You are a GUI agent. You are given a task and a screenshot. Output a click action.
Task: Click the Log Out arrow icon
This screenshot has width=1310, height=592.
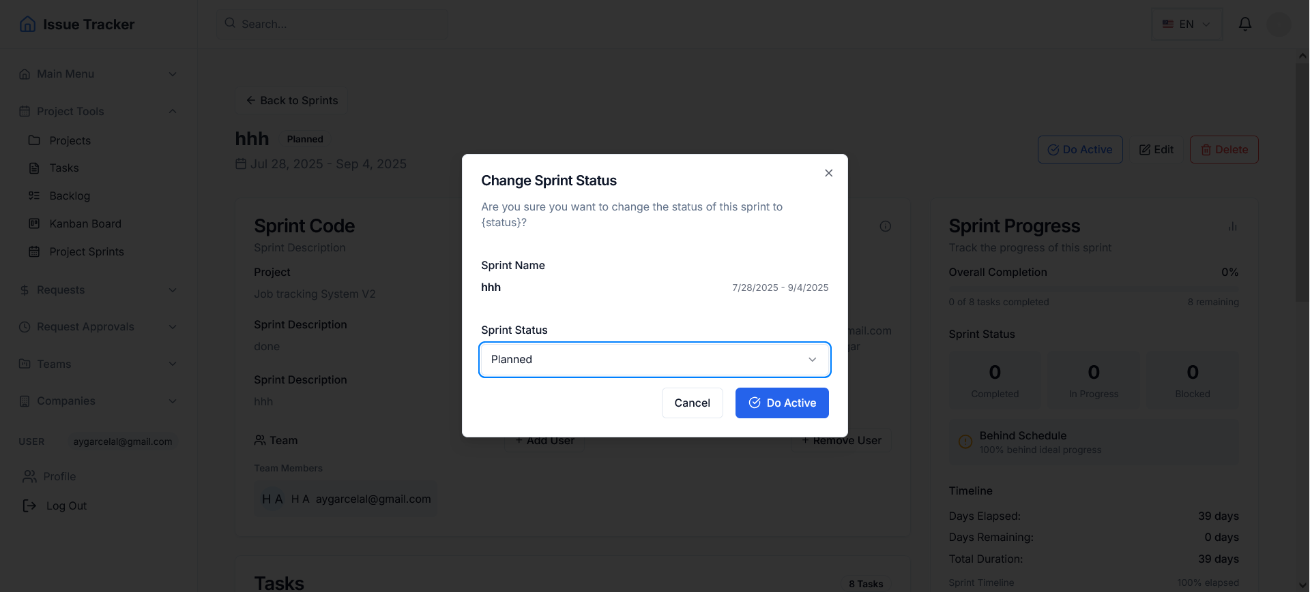pos(29,505)
